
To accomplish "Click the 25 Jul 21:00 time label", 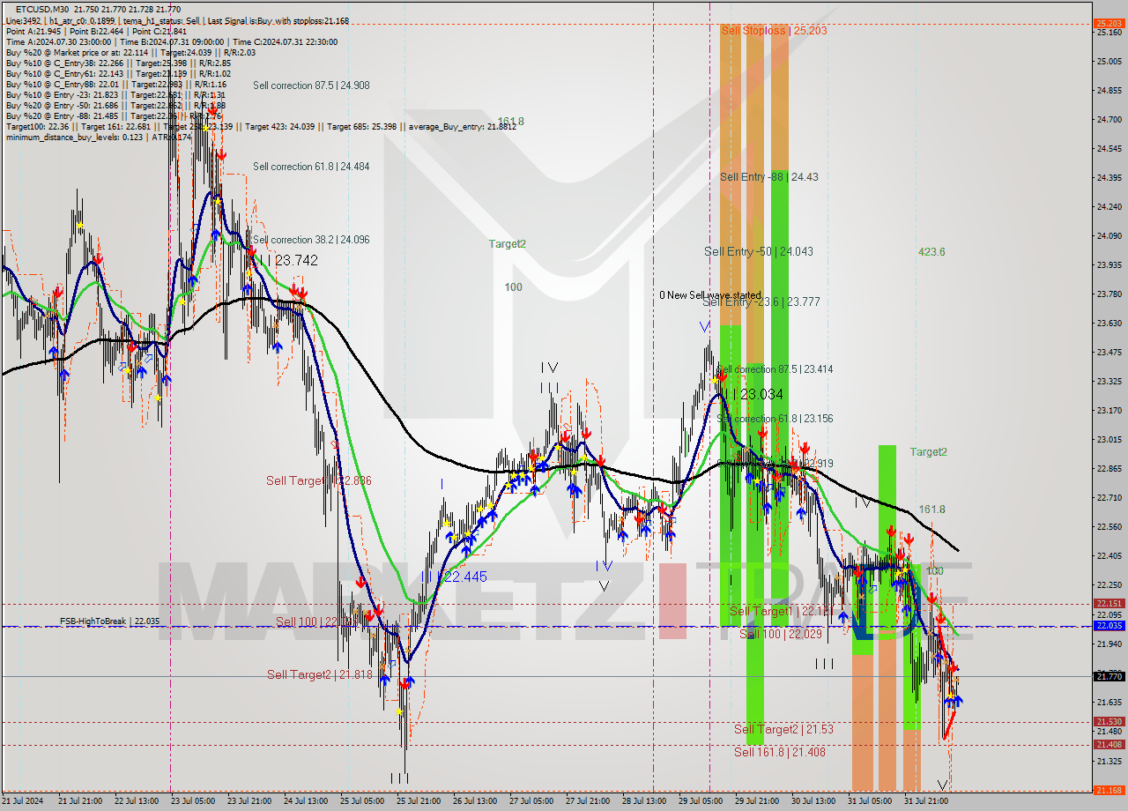I will pyautogui.click(x=419, y=801).
